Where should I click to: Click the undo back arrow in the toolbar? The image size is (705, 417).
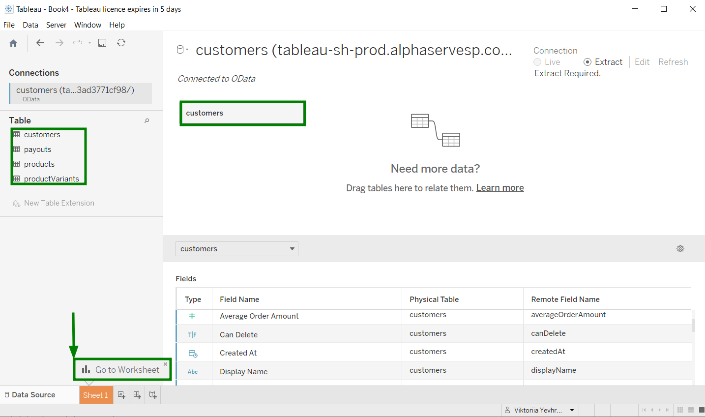(40, 43)
